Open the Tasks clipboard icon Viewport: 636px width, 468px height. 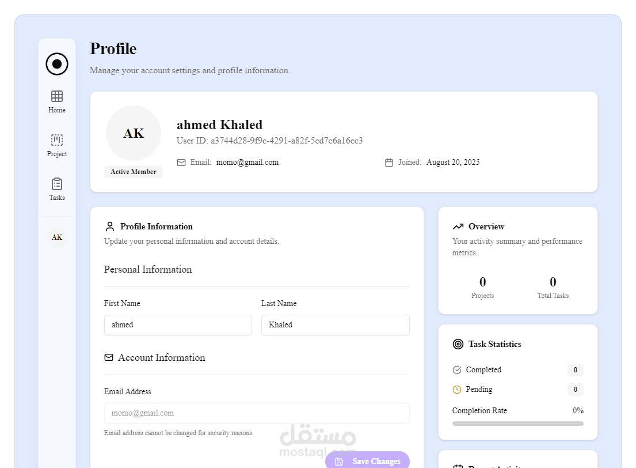pyautogui.click(x=57, y=184)
